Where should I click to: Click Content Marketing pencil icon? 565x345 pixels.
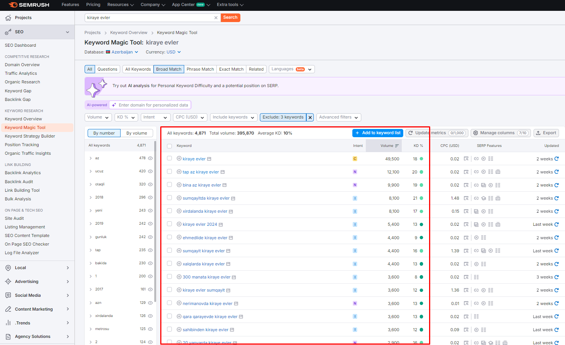click(x=8, y=309)
